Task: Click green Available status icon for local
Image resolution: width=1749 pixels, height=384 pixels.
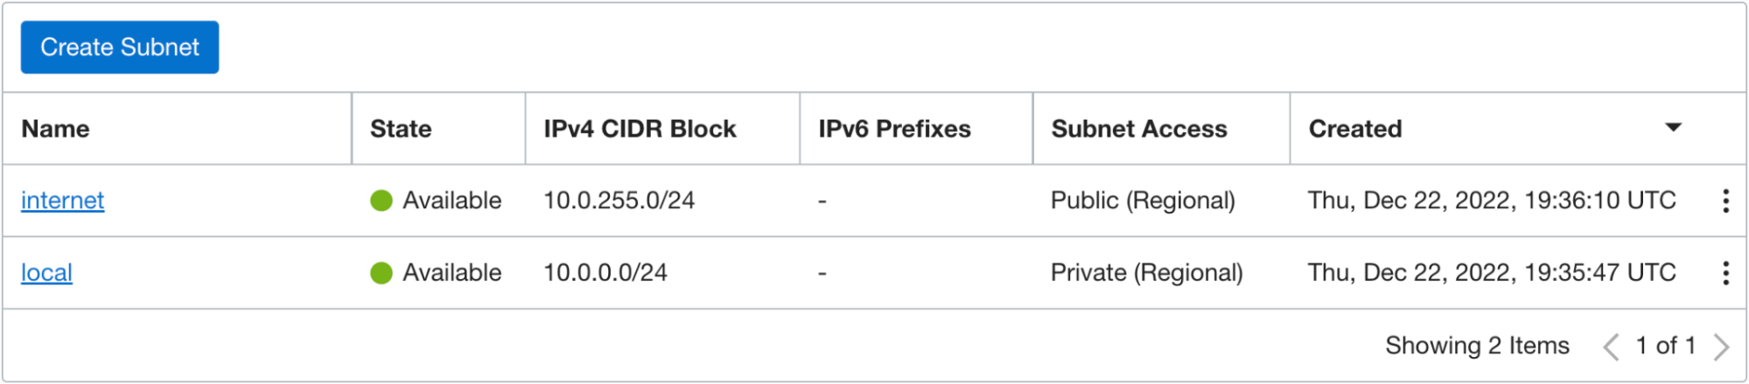Action: [x=381, y=273]
